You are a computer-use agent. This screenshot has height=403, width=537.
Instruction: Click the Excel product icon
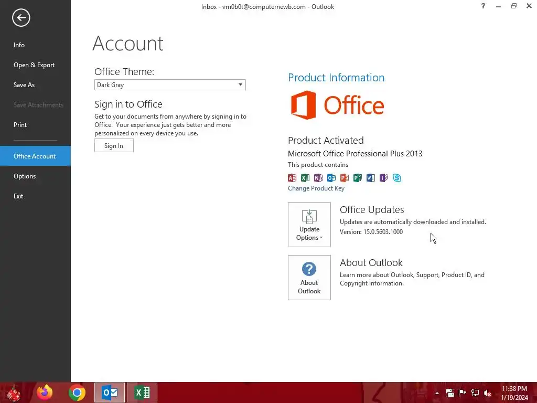[x=305, y=177]
